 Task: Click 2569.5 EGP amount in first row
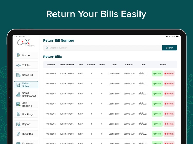click(129, 74)
